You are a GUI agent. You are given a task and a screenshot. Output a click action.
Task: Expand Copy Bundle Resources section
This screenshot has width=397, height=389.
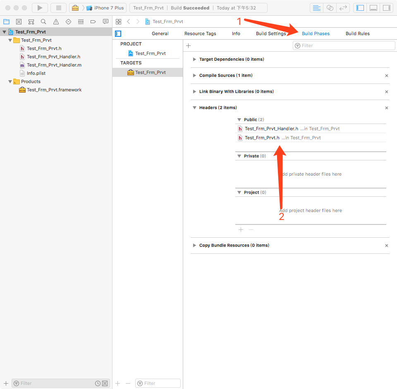pyautogui.click(x=194, y=246)
